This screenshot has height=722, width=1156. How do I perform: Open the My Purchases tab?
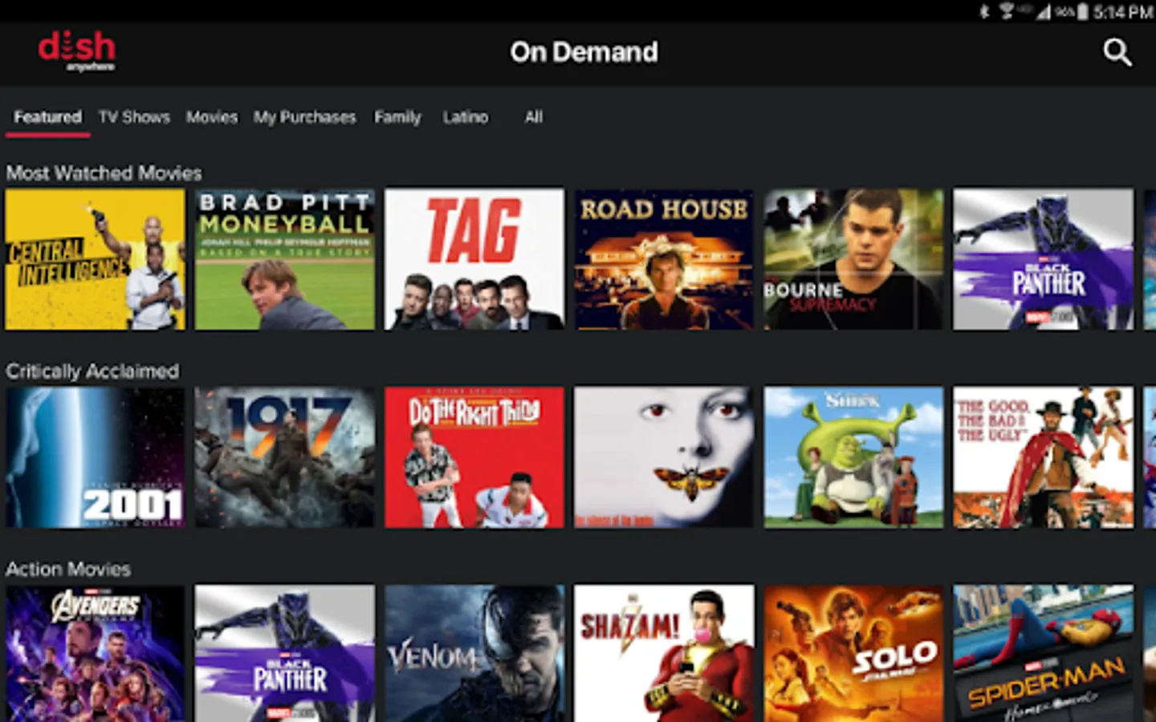click(x=304, y=117)
